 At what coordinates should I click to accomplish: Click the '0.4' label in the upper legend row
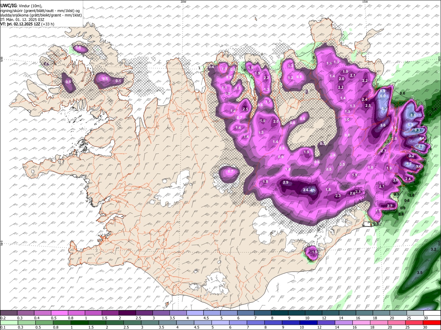(x=37, y=318)
